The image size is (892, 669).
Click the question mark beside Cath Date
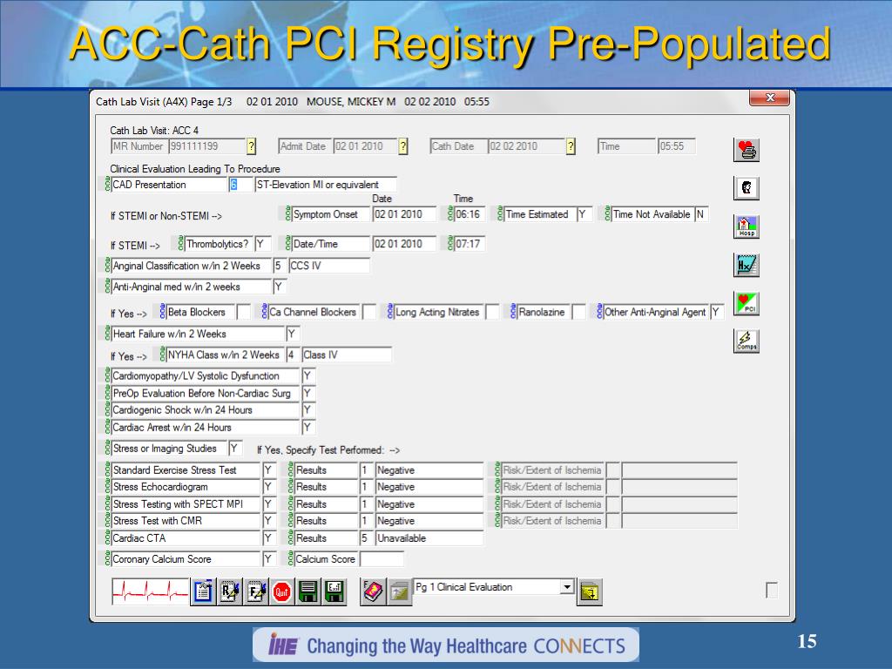coord(571,146)
